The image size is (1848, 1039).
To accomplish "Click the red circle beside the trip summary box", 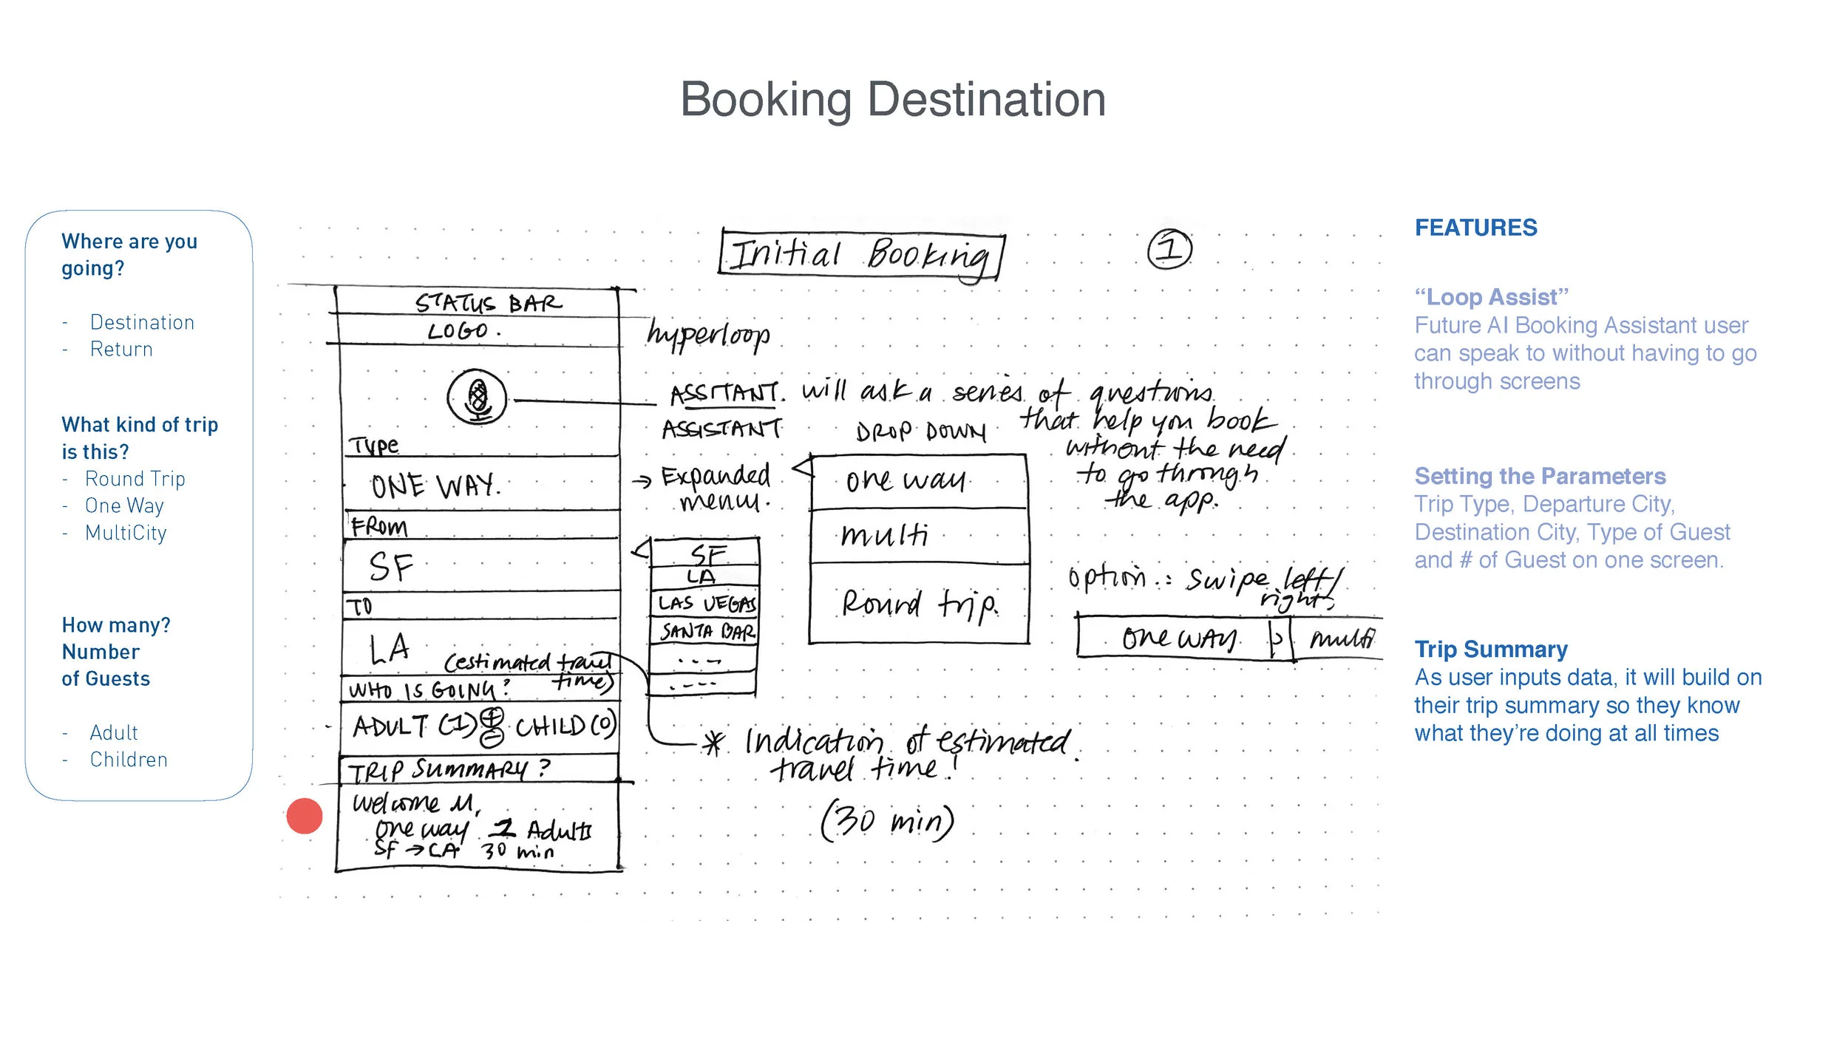I will 305,816.
